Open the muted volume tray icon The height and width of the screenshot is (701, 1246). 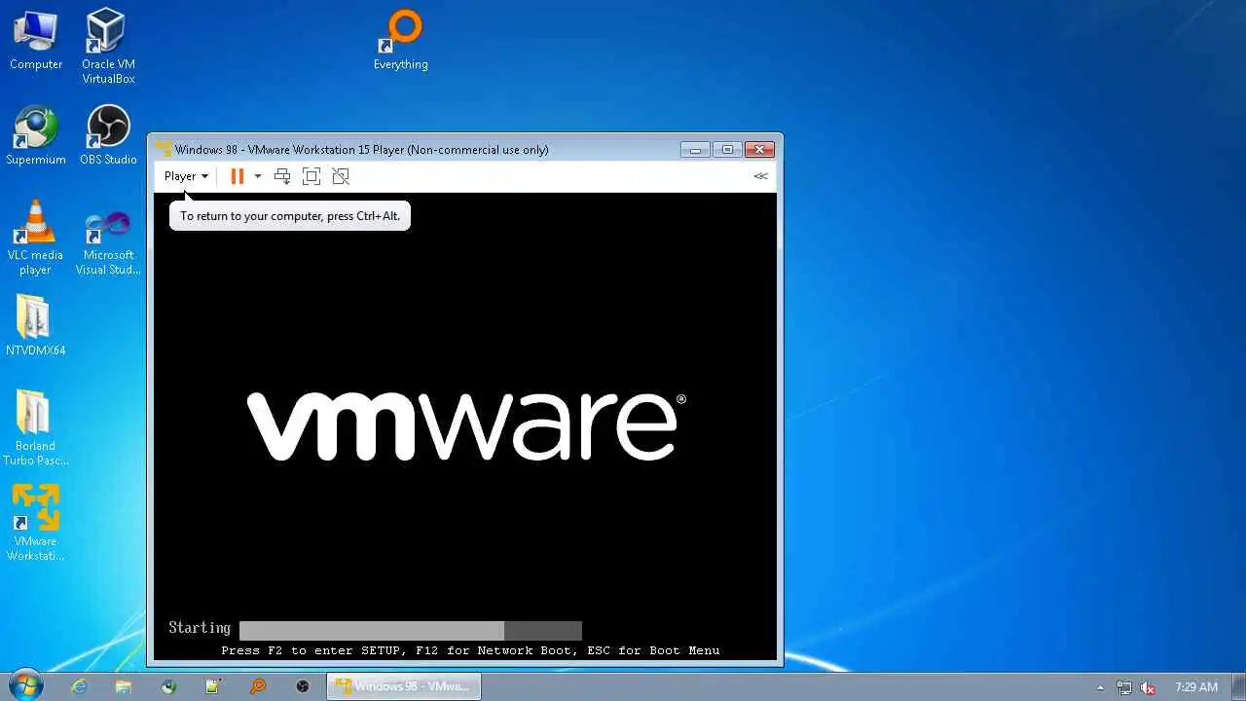(x=1149, y=687)
